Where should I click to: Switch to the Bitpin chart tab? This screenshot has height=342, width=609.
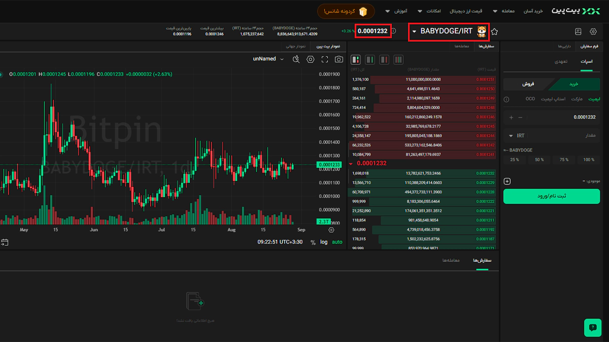(327, 47)
